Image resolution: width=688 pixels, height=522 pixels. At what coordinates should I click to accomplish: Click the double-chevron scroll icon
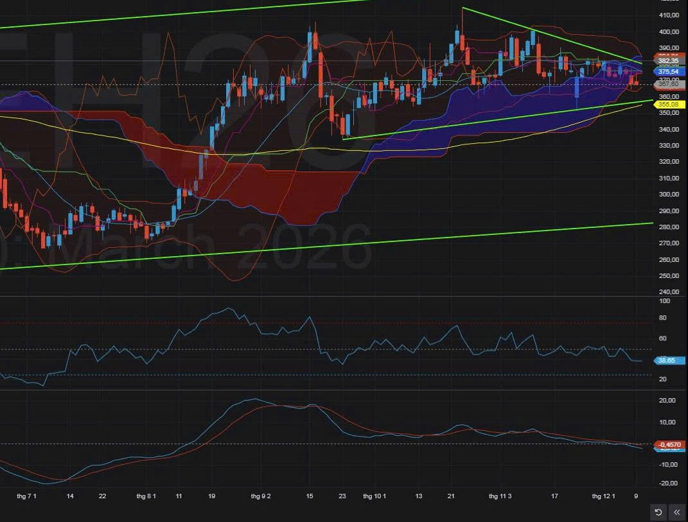click(677, 512)
